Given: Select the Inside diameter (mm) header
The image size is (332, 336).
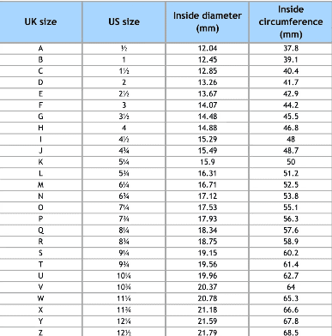Looking at the screenshot, I should (208, 21).
